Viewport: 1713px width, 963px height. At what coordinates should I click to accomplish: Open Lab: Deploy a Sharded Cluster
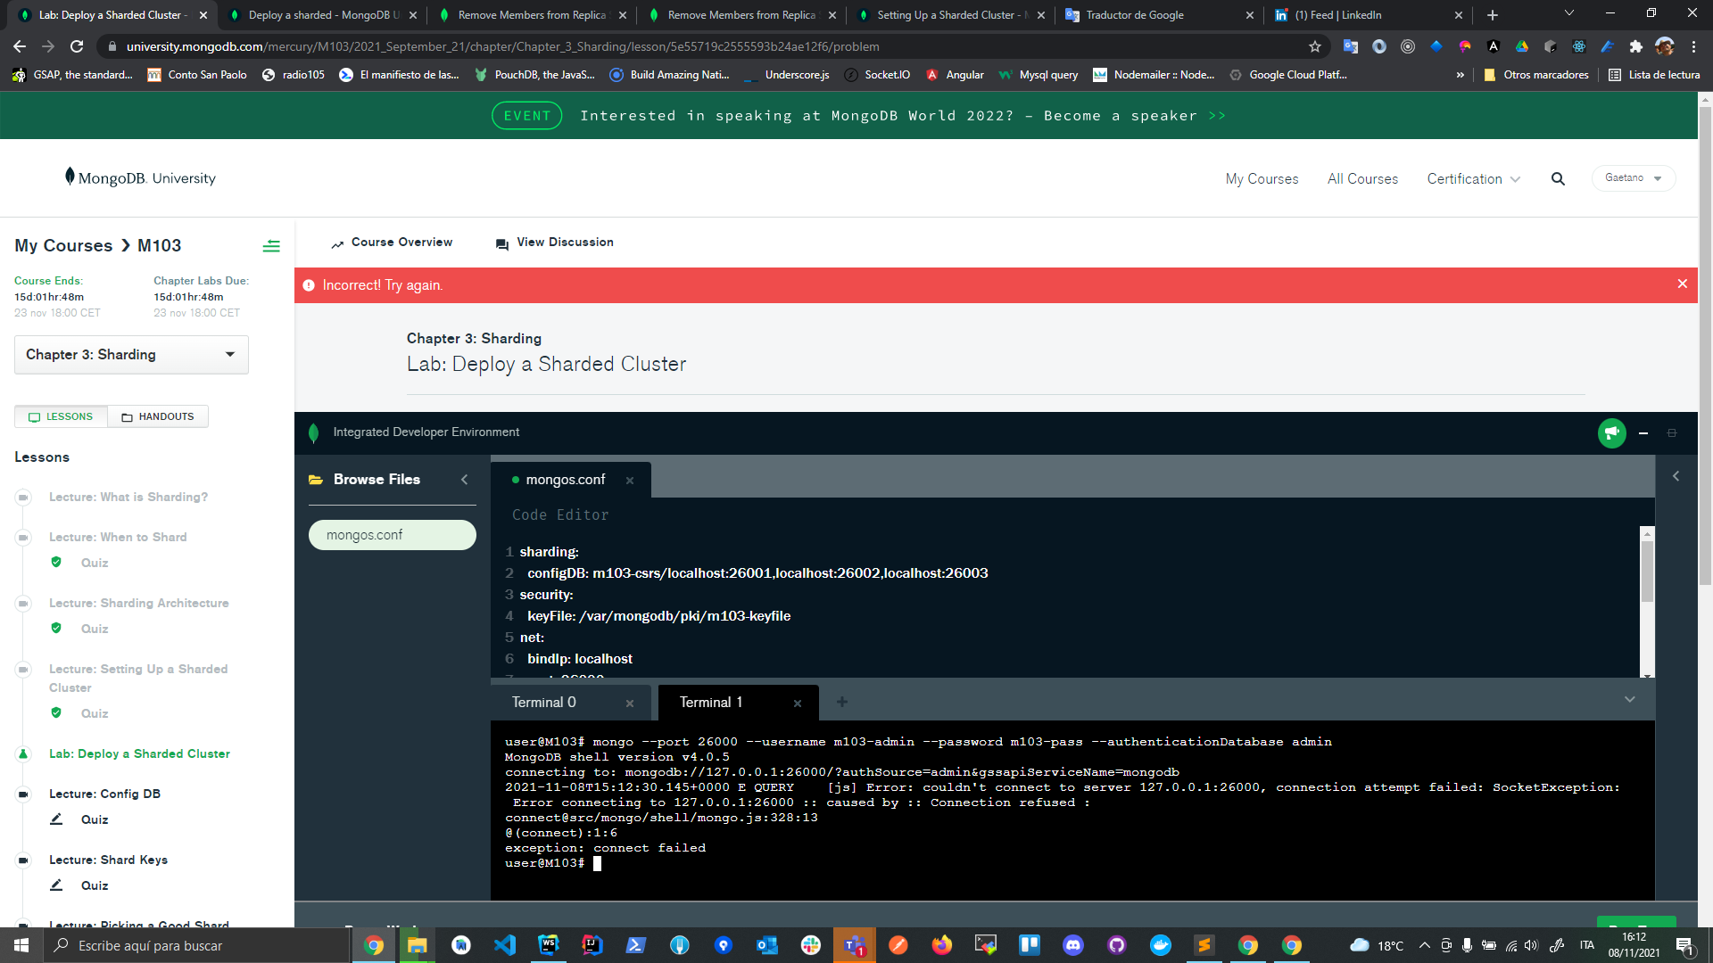pyautogui.click(x=139, y=754)
